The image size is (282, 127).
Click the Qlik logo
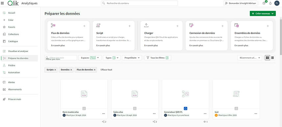coord(13,3)
